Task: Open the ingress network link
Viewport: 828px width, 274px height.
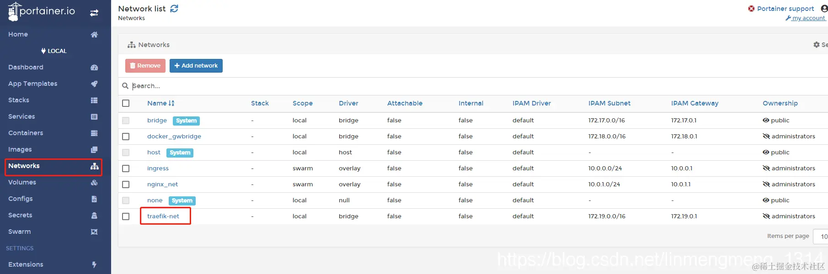Action: (158, 169)
